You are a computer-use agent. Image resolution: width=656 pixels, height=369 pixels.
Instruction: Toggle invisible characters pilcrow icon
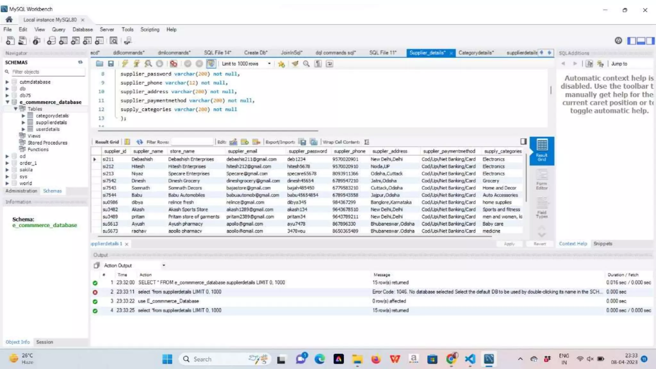tap(318, 63)
